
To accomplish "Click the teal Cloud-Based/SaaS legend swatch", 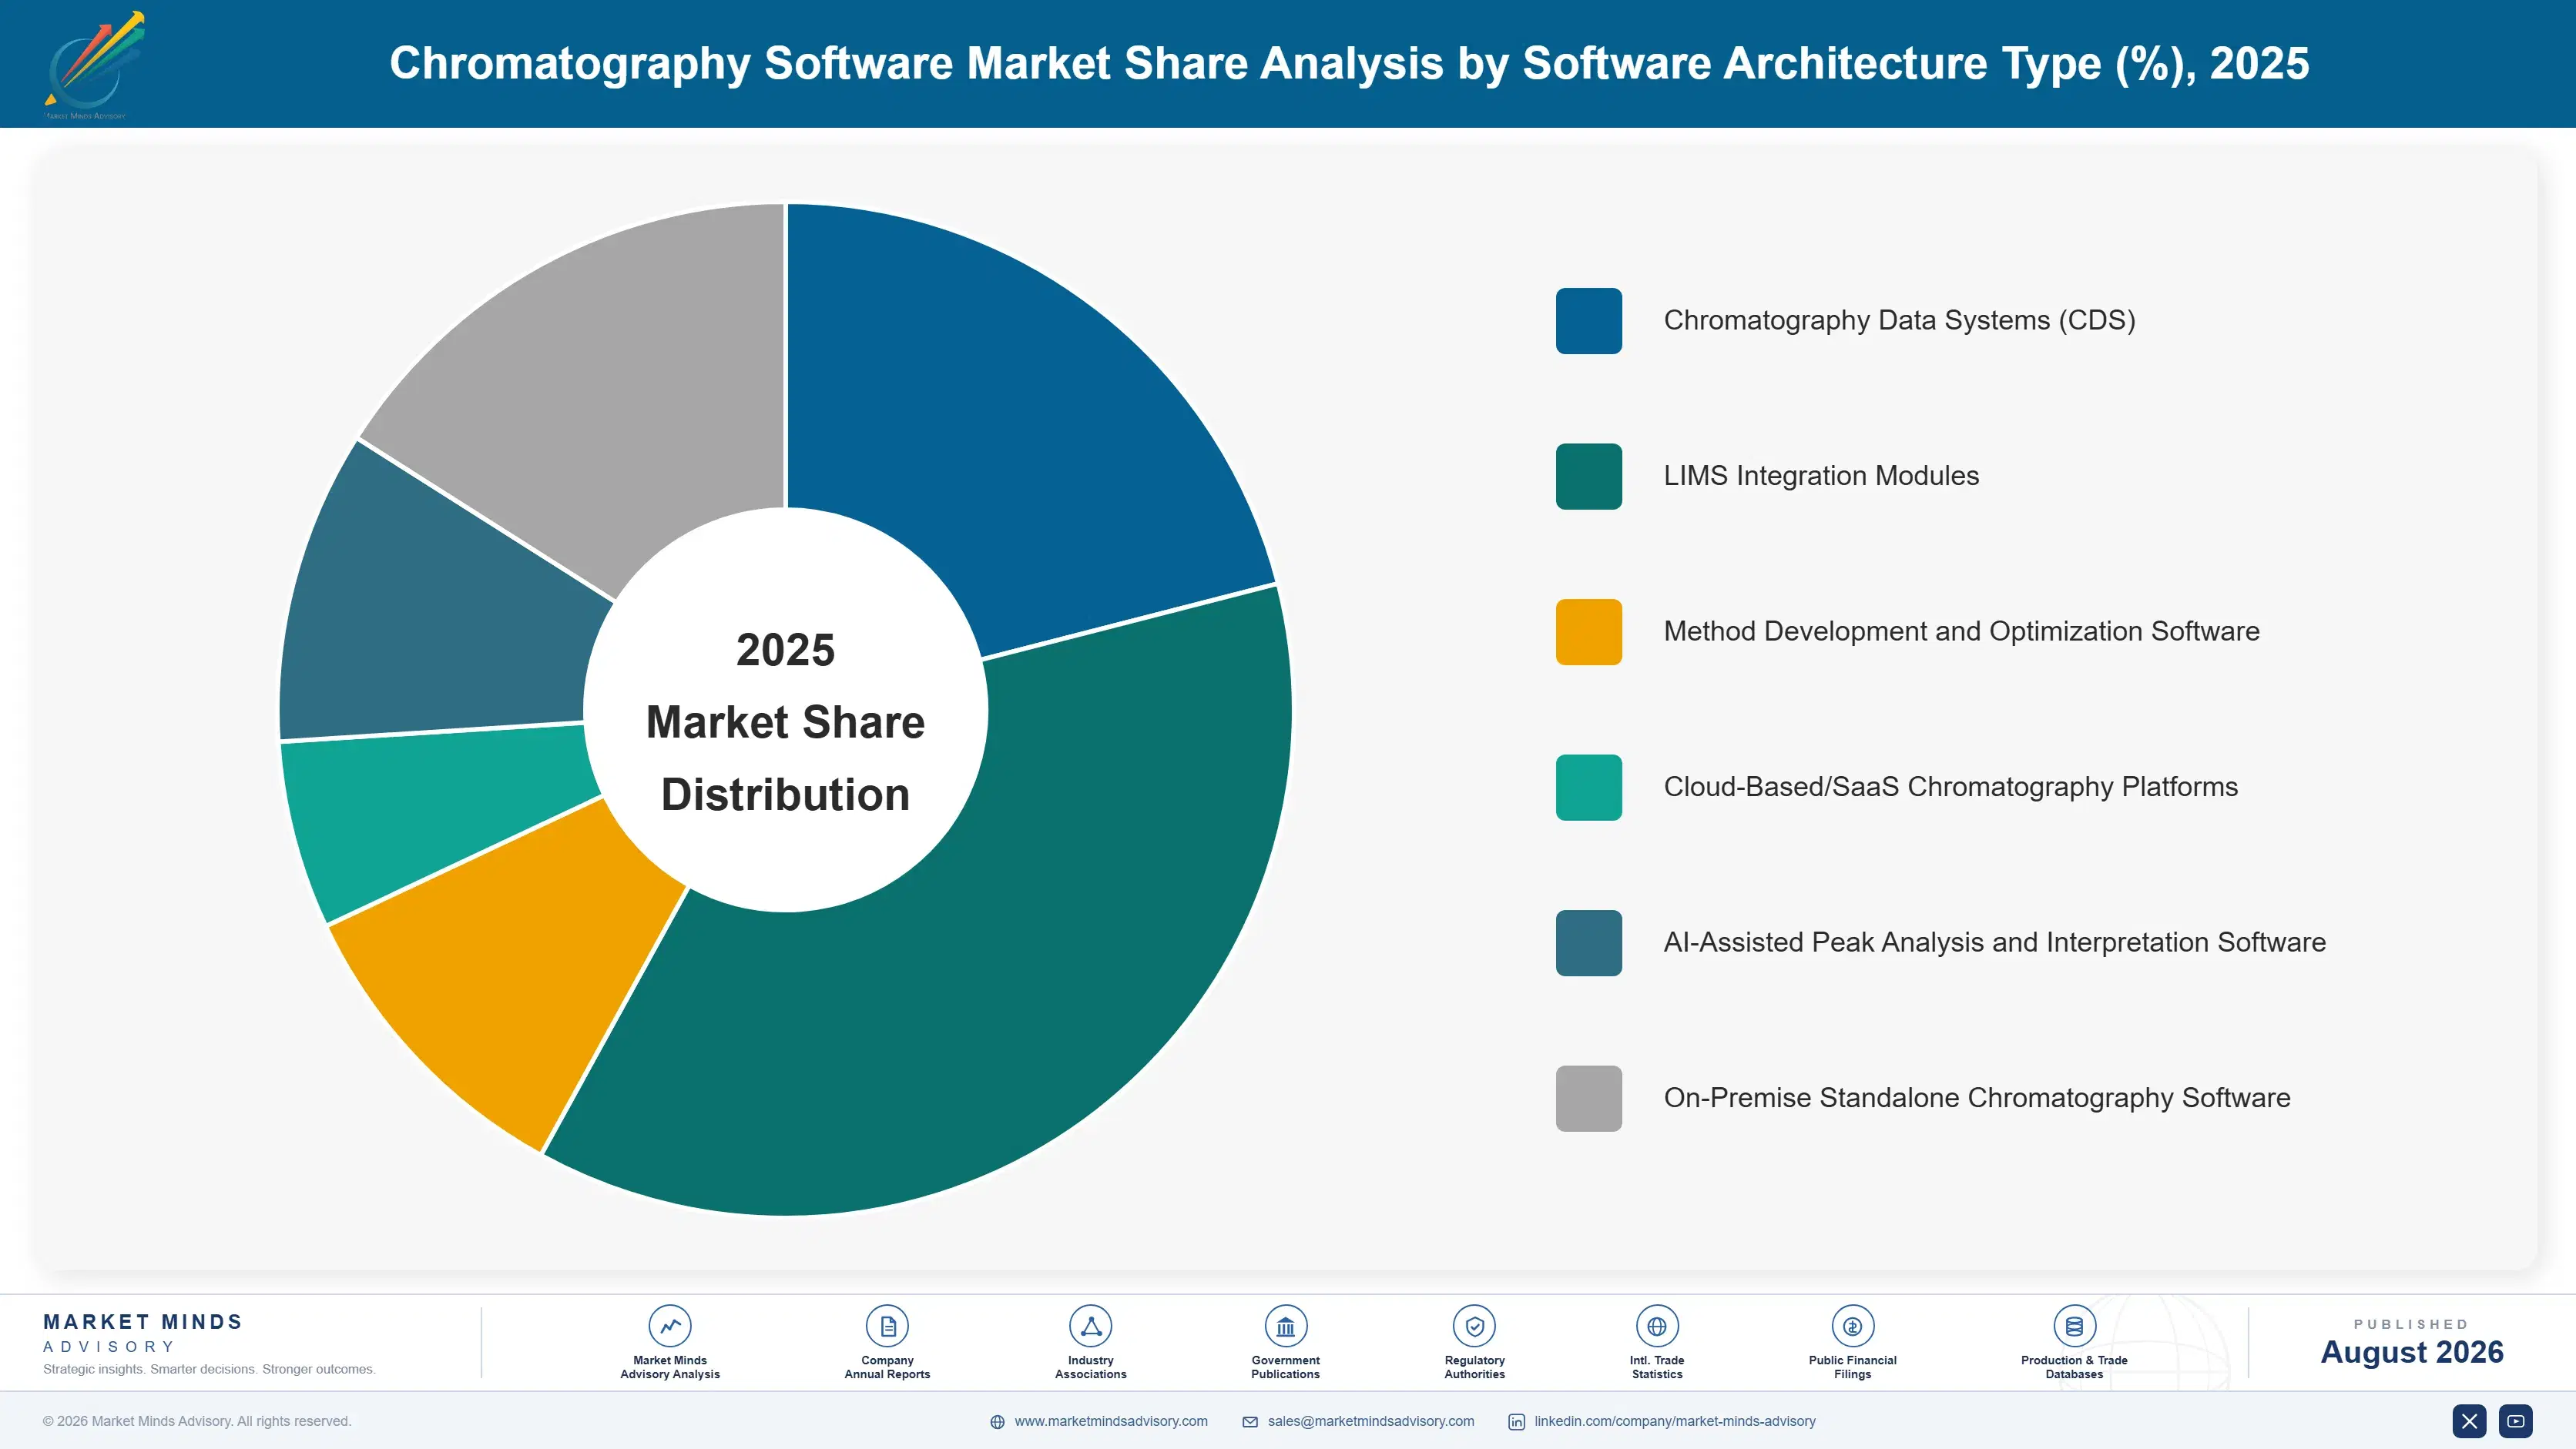I will point(1588,788).
